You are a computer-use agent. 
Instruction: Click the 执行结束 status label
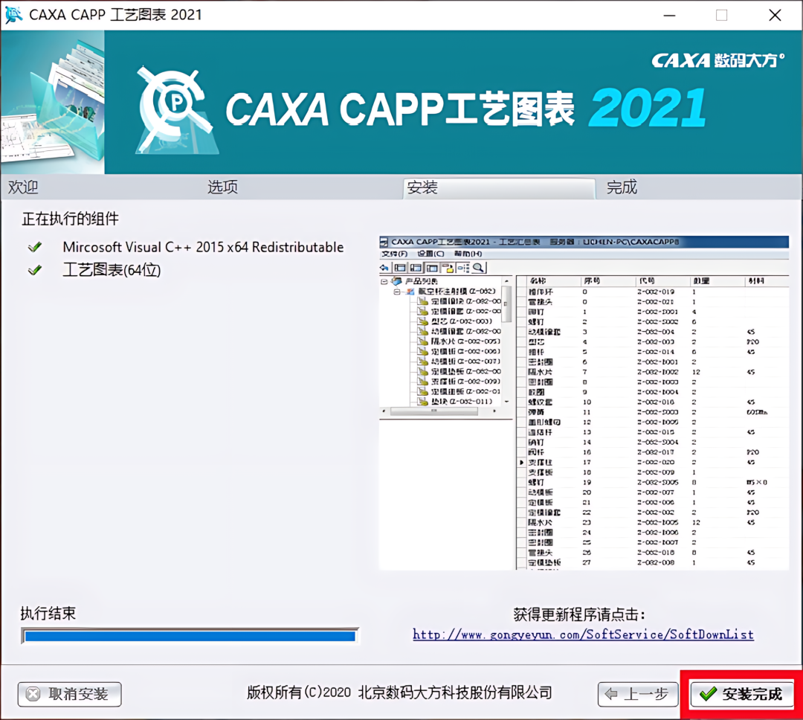point(48,613)
